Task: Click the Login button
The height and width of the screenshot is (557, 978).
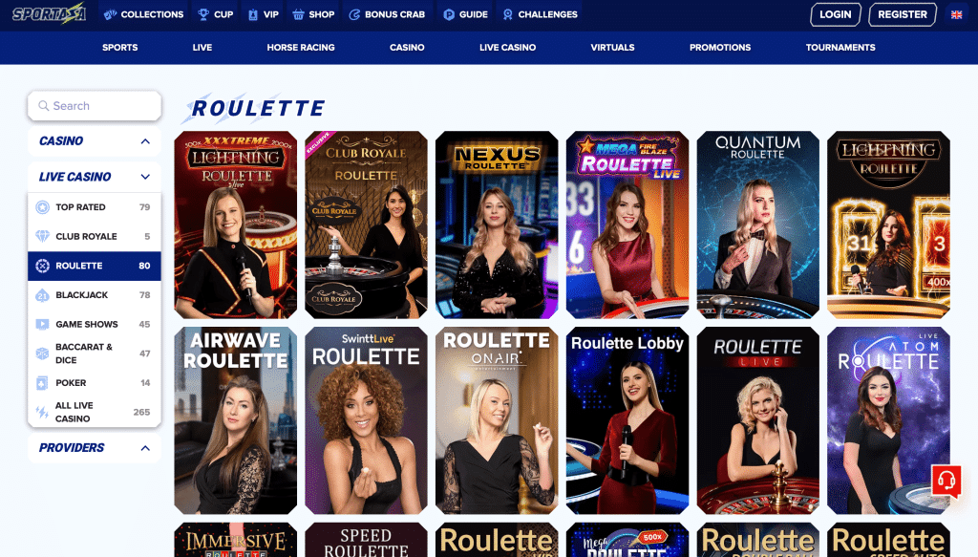Action: (x=835, y=14)
